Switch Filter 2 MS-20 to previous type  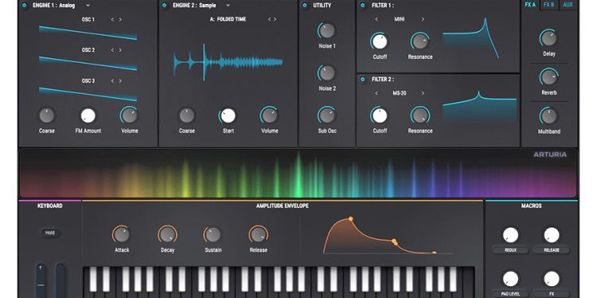[377, 93]
